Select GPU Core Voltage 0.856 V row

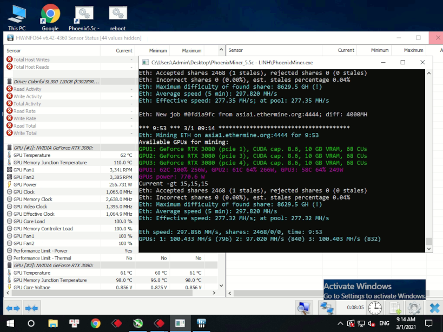111,287
